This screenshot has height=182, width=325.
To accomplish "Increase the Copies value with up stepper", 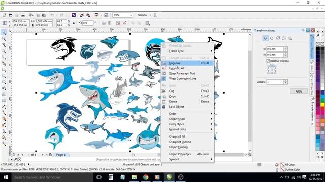I will click(x=285, y=81).
